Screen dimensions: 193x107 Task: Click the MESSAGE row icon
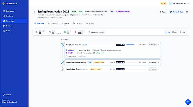pyautogui.click(x=66, y=50)
